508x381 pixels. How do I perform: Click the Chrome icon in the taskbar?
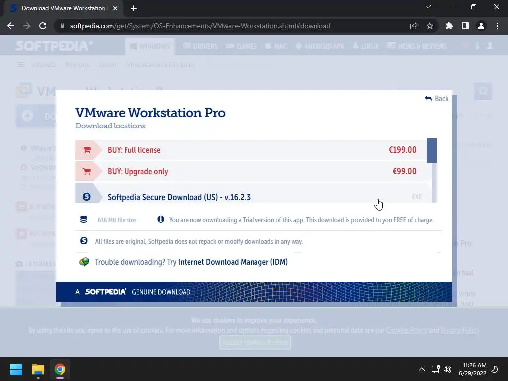coord(60,369)
